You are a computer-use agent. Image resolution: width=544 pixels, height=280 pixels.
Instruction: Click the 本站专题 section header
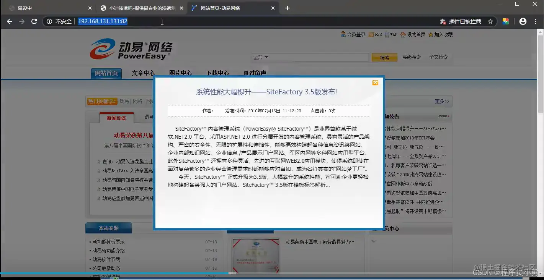(x=109, y=228)
